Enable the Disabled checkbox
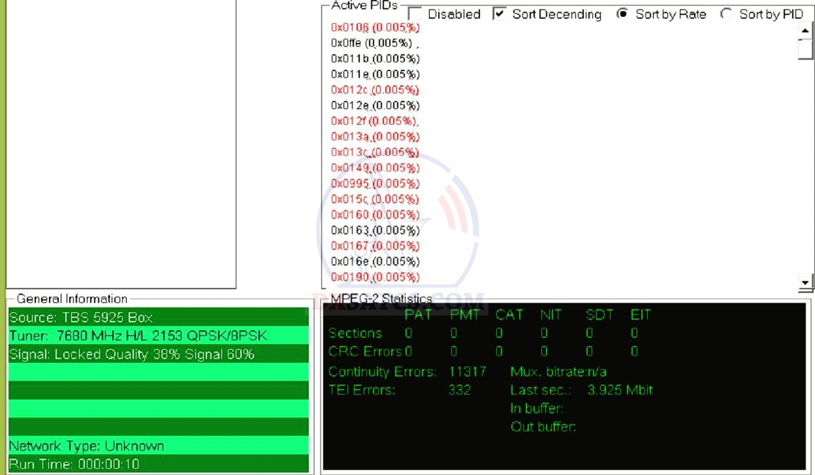This screenshot has height=475, width=815. point(414,14)
